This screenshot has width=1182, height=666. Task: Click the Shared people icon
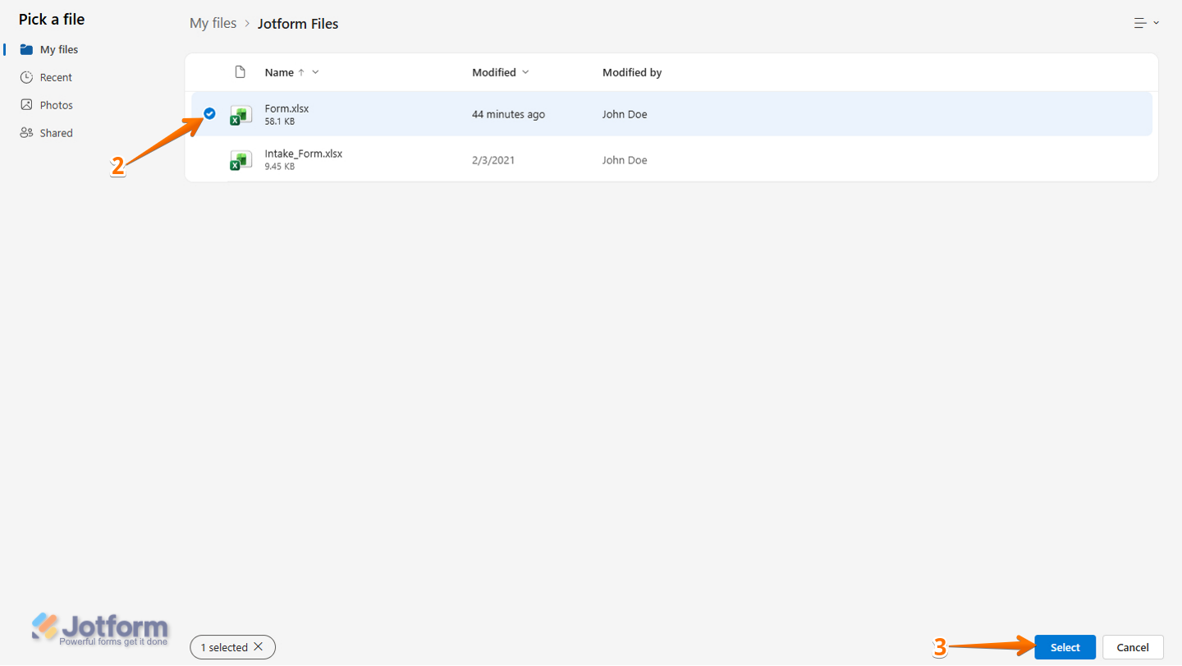click(x=26, y=133)
